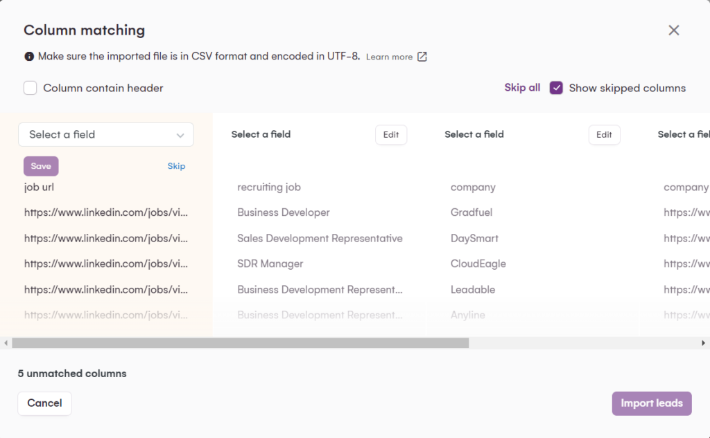Image resolution: width=710 pixels, height=438 pixels.
Task: Click the external link icon after Learn more
Action: point(422,57)
